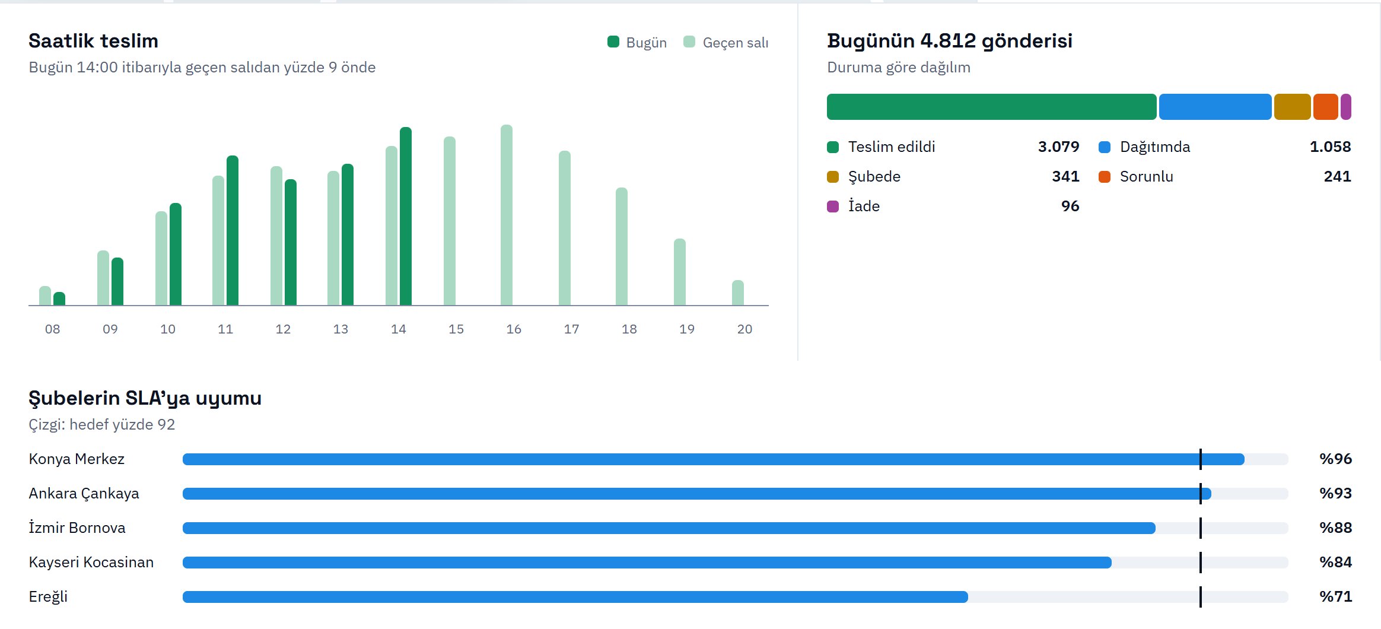The width and height of the screenshot is (1381, 629).
Task: Click the 'Bugünün 4.812 gönderisi' heading
Action: pos(950,41)
